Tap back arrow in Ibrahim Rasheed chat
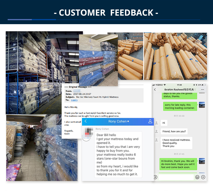The width and height of the screenshot is (213, 191). 155,90
